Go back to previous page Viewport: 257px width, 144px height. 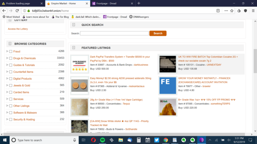pos(4,11)
